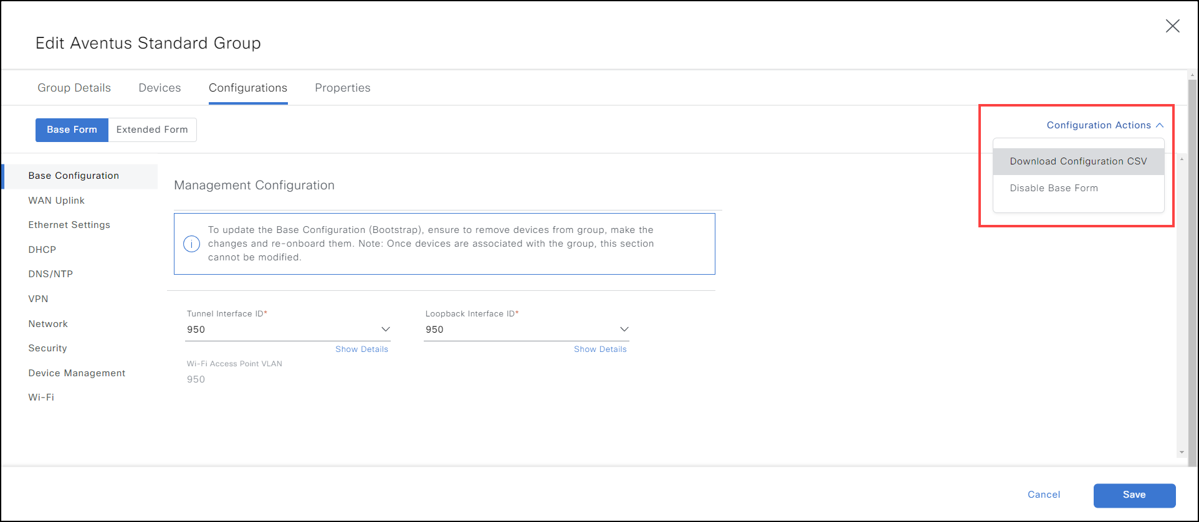Click Cancel to discard changes
This screenshot has height=522, width=1199.
1044,495
